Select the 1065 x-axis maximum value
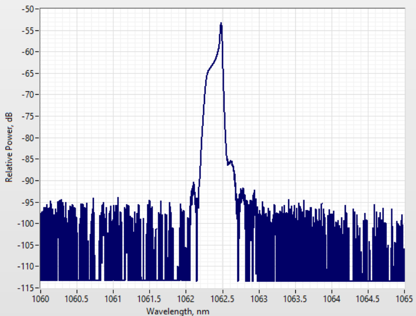Image resolution: width=416 pixels, height=316 pixels. [404, 299]
